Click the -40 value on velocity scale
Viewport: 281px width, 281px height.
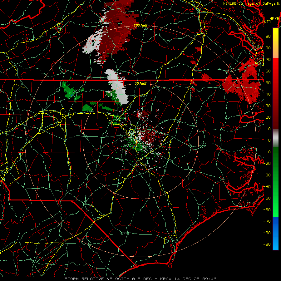pos(267,187)
